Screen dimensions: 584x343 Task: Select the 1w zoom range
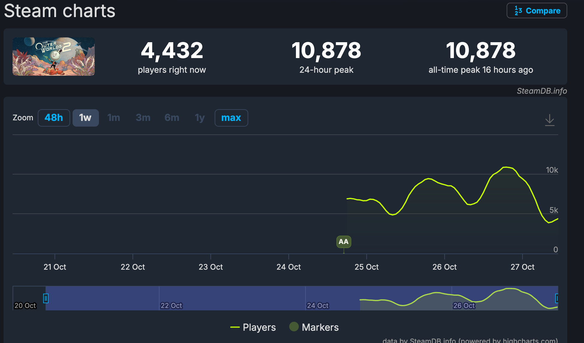click(85, 118)
